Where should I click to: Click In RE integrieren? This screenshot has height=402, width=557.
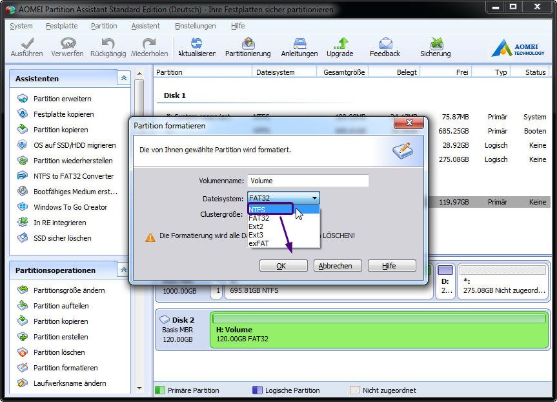click(x=59, y=223)
